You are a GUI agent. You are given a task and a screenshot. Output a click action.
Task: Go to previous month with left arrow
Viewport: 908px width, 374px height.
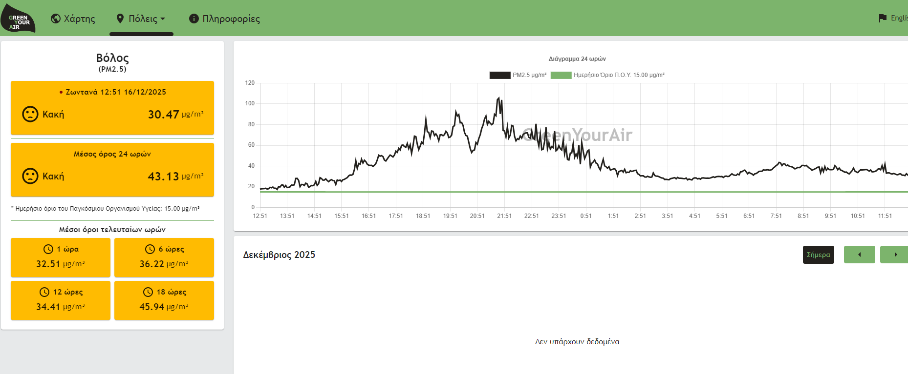[x=859, y=255]
